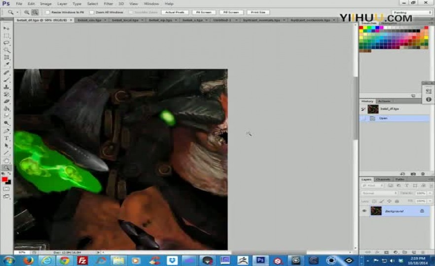Change screen mode icon in toolbox

click(x=6, y=197)
